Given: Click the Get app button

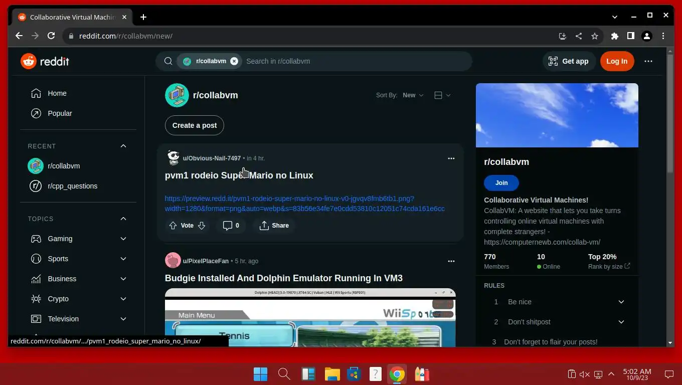Looking at the screenshot, I should [568, 61].
